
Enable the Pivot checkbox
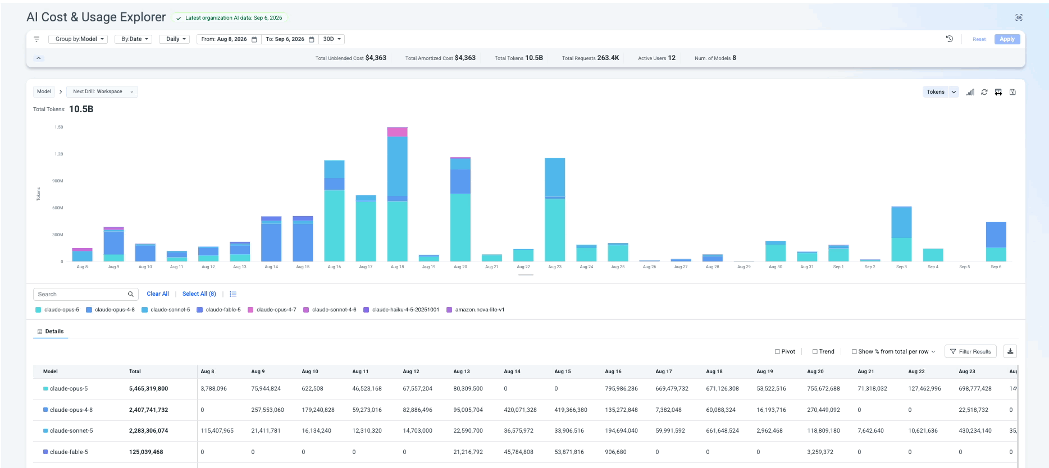tap(777, 352)
